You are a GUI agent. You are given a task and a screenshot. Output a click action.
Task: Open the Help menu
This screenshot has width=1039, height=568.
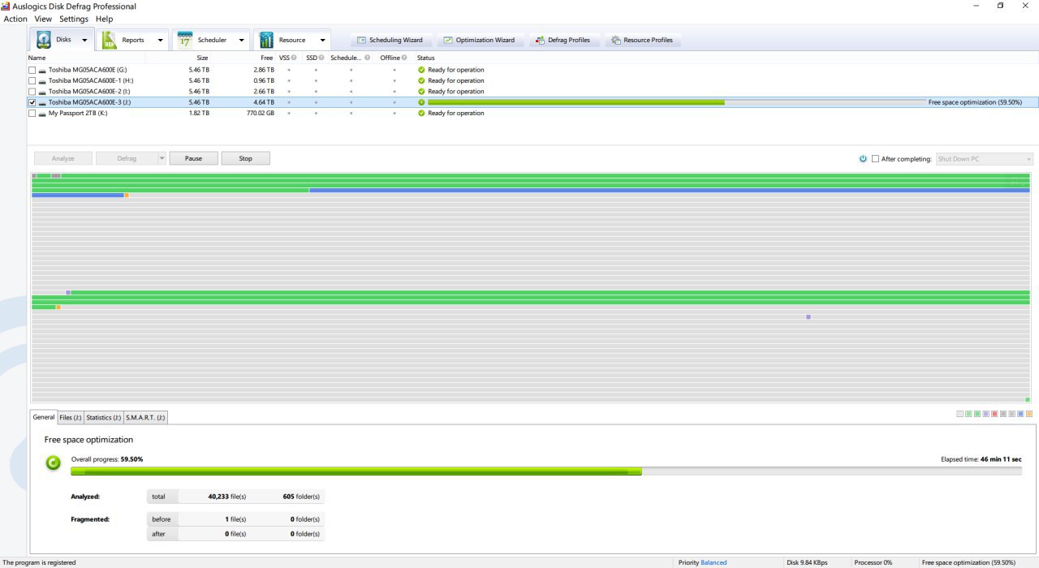(104, 19)
